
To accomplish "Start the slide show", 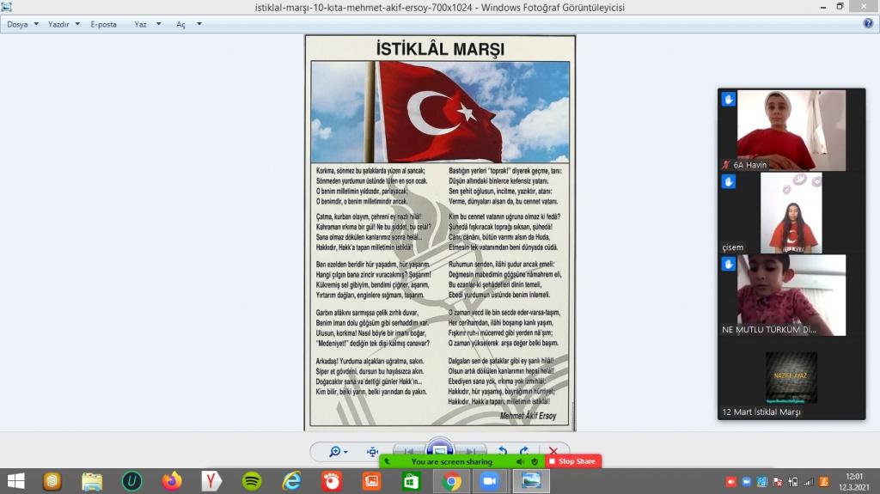I will pos(439,450).
